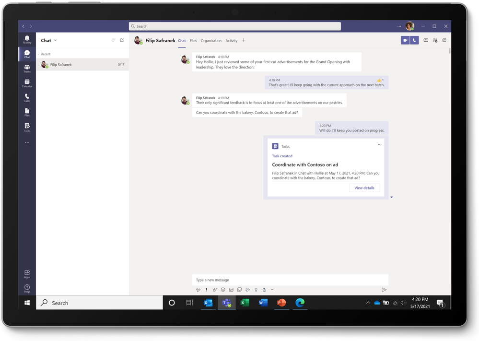The width and height of the screenshot is (479, 341).
Task: Attach a file with paperclip icon
Action: [x=215, y=290]
